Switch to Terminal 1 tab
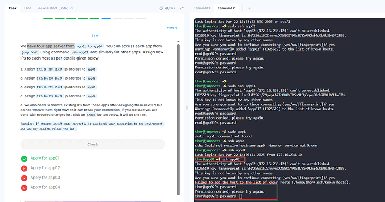This screenshot has height=202, width=385. (x=202, y=8)
